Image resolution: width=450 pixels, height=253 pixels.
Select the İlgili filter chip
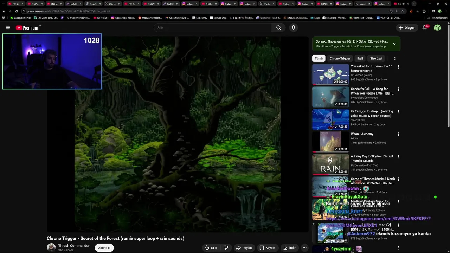[360, 59]
